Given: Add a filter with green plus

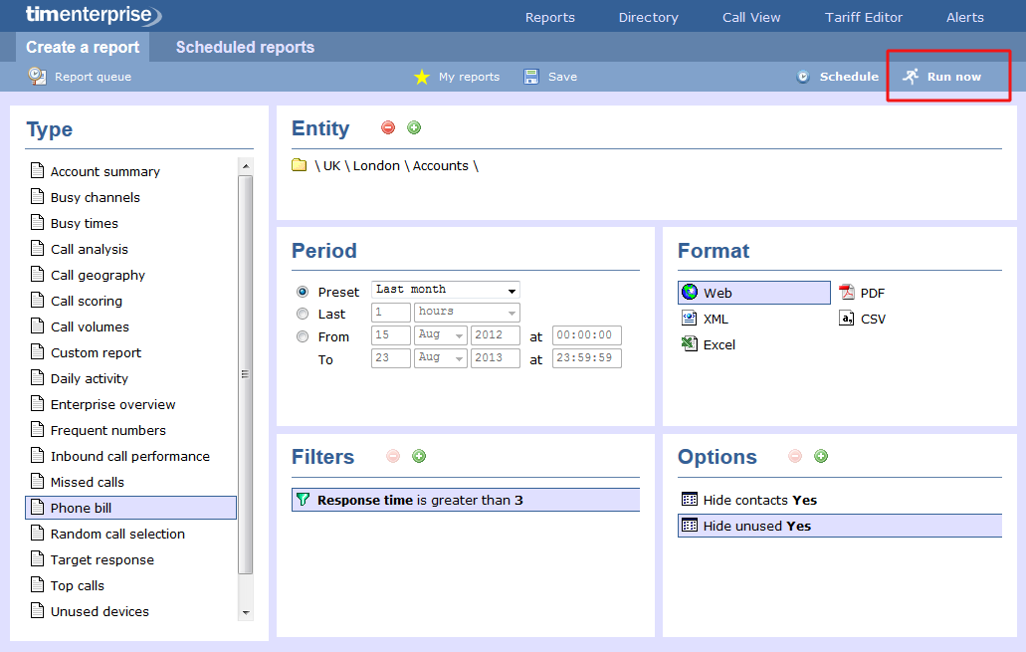Looking at the screenshot, I should (x=419, y=456).
